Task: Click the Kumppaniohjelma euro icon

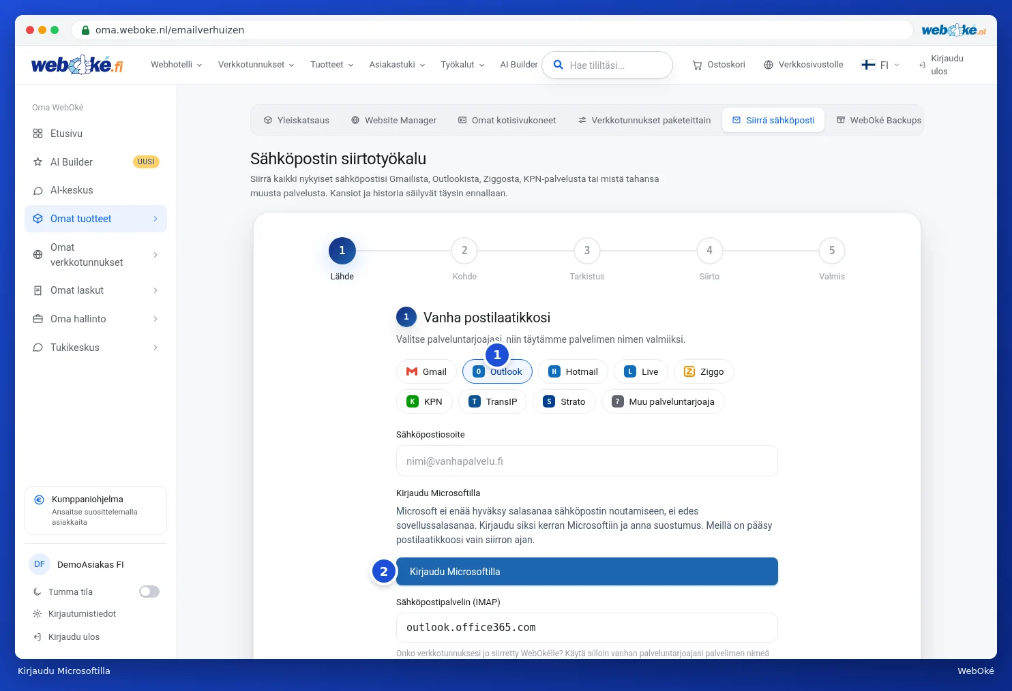Action: [x=40, y=500]
